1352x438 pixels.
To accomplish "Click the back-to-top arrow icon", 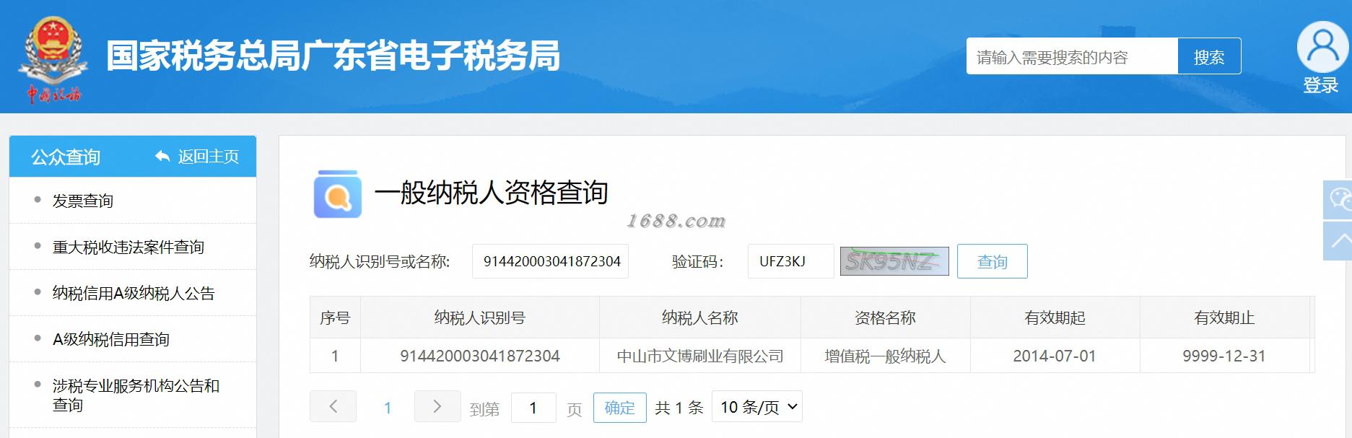I will [1338, 241].
